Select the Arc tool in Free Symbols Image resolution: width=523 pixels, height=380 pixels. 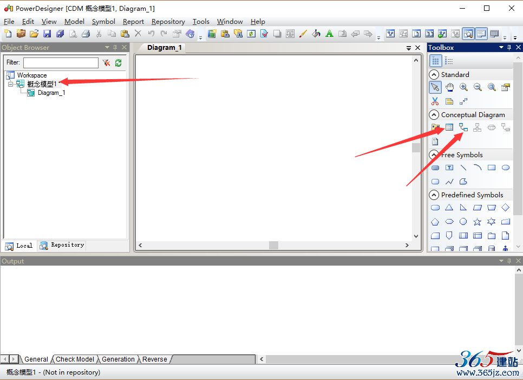pos(478,168)
